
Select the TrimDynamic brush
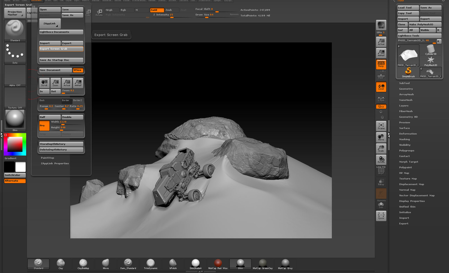click(x=151, y=264)
